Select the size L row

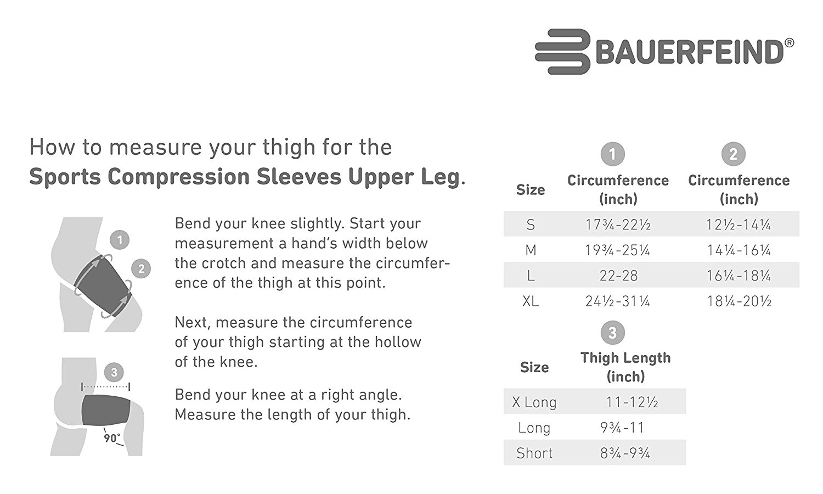651,275
